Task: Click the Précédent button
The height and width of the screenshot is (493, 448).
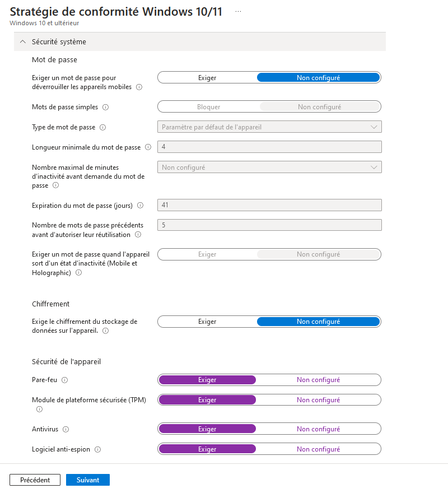Action: coord(35,480)
